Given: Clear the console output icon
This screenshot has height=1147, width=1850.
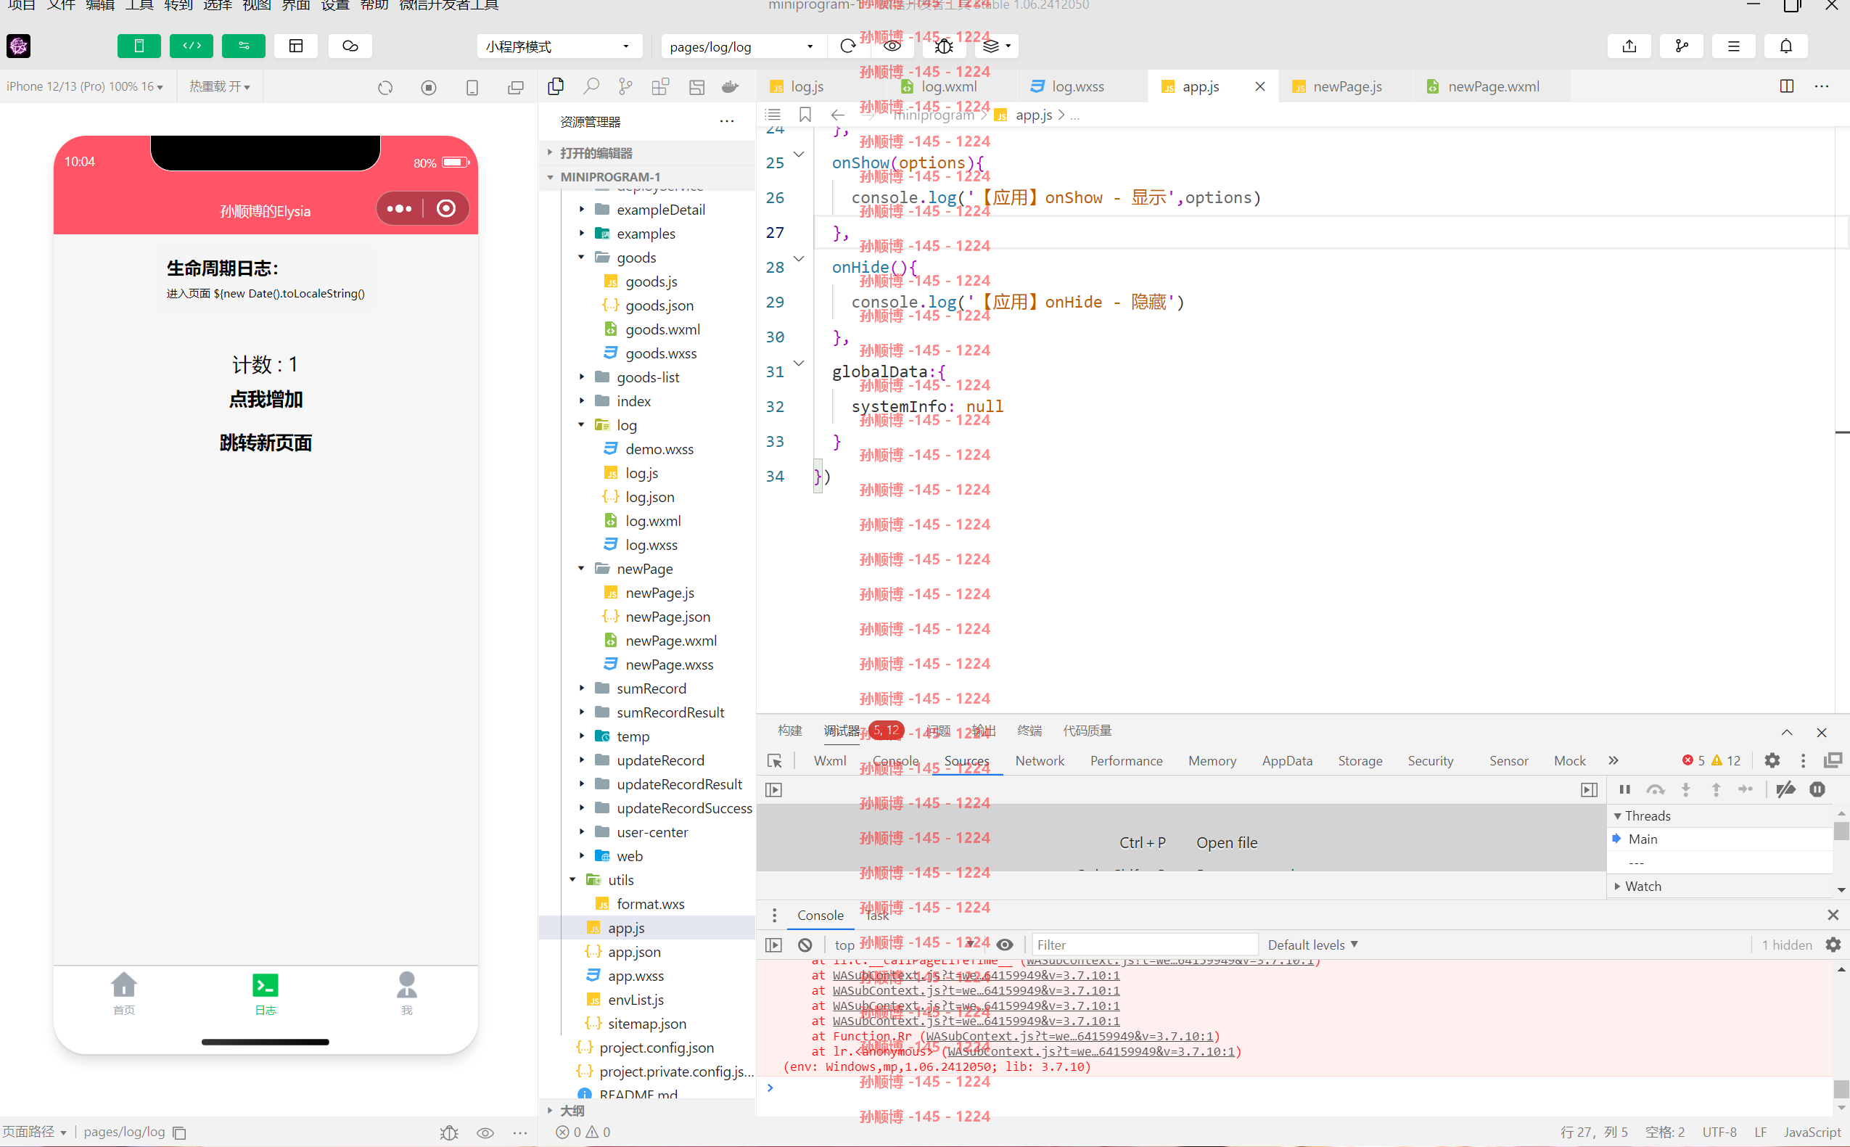Looking at the screenshot, I should pyautogui.click(x=805, y=945).
